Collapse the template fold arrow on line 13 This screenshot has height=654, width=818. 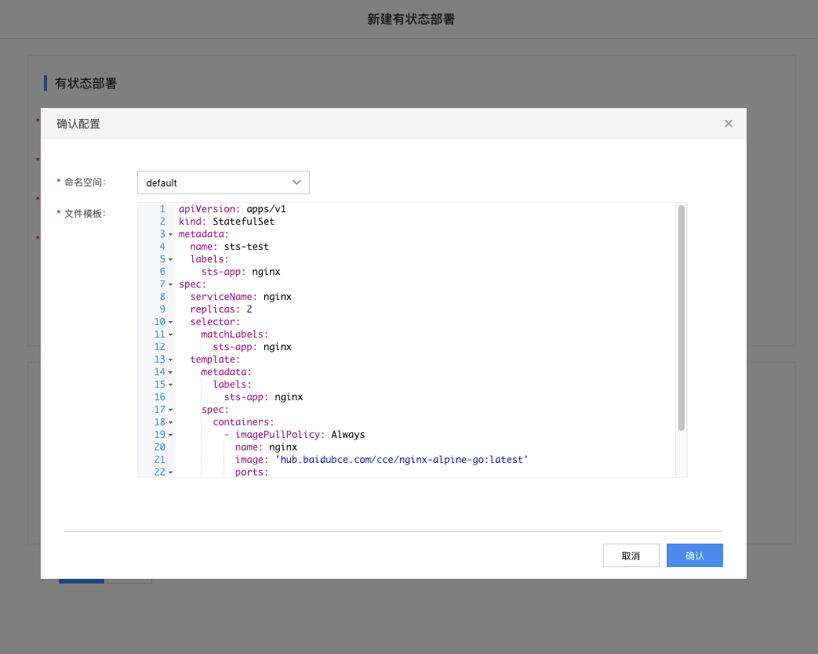coord(171,360)
